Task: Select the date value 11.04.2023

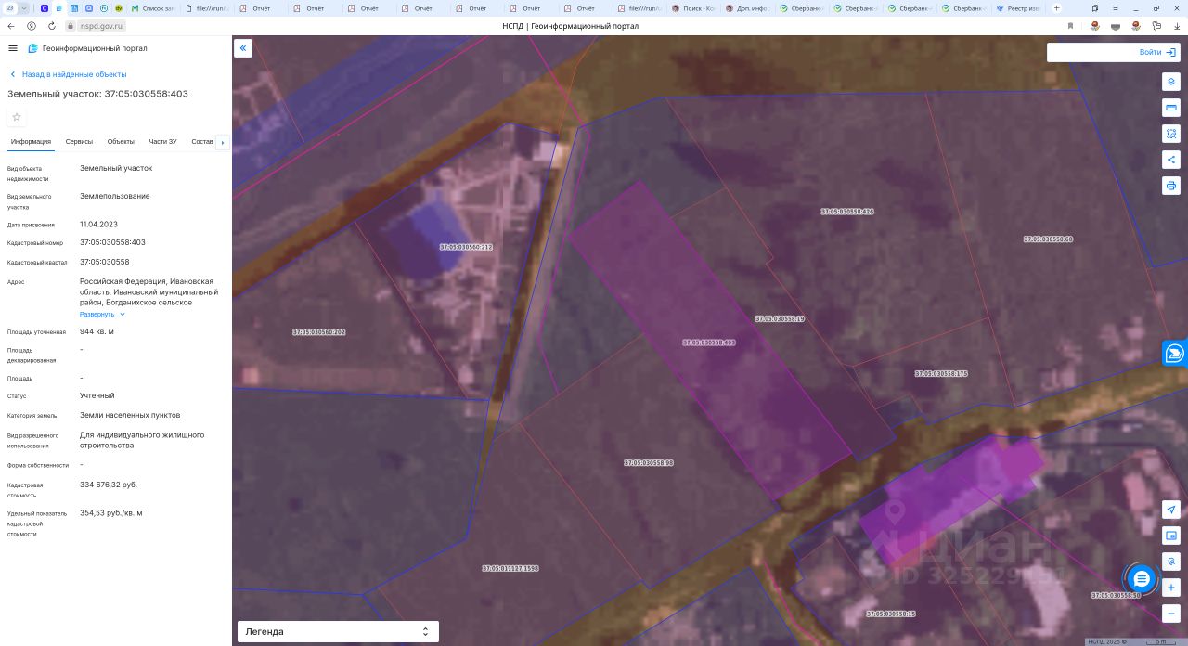Action: coord(98,224)
